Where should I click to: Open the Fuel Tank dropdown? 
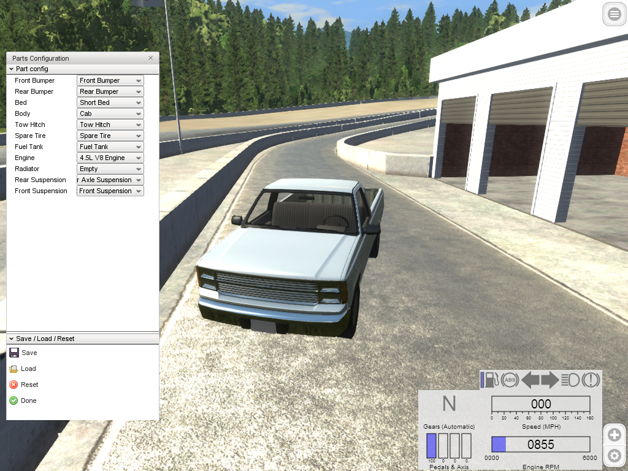pos(110,147)
